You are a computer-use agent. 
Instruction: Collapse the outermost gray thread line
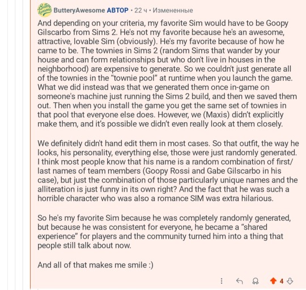(x=8, y=145)
